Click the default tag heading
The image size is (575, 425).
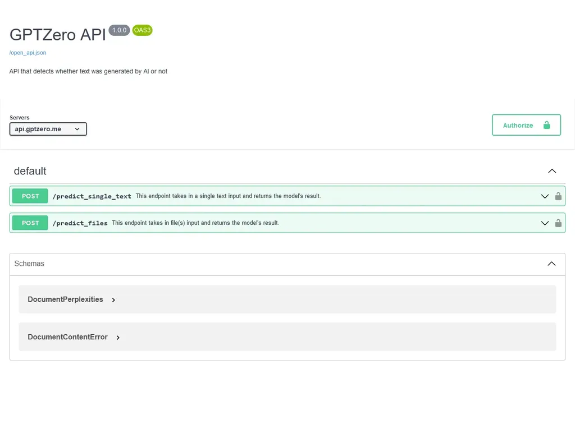click(30, 171)
